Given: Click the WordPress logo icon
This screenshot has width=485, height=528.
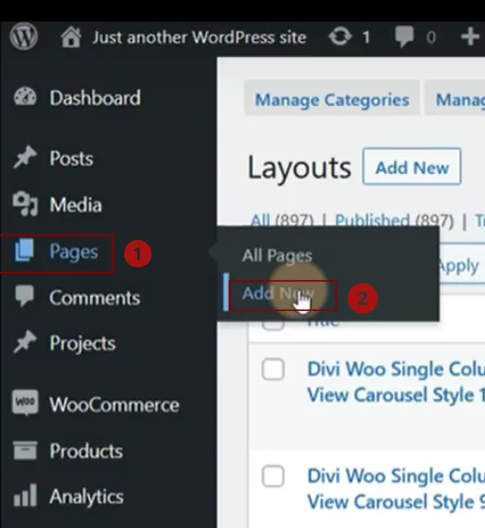Looking at the screenshot, I should click(24, 36).
